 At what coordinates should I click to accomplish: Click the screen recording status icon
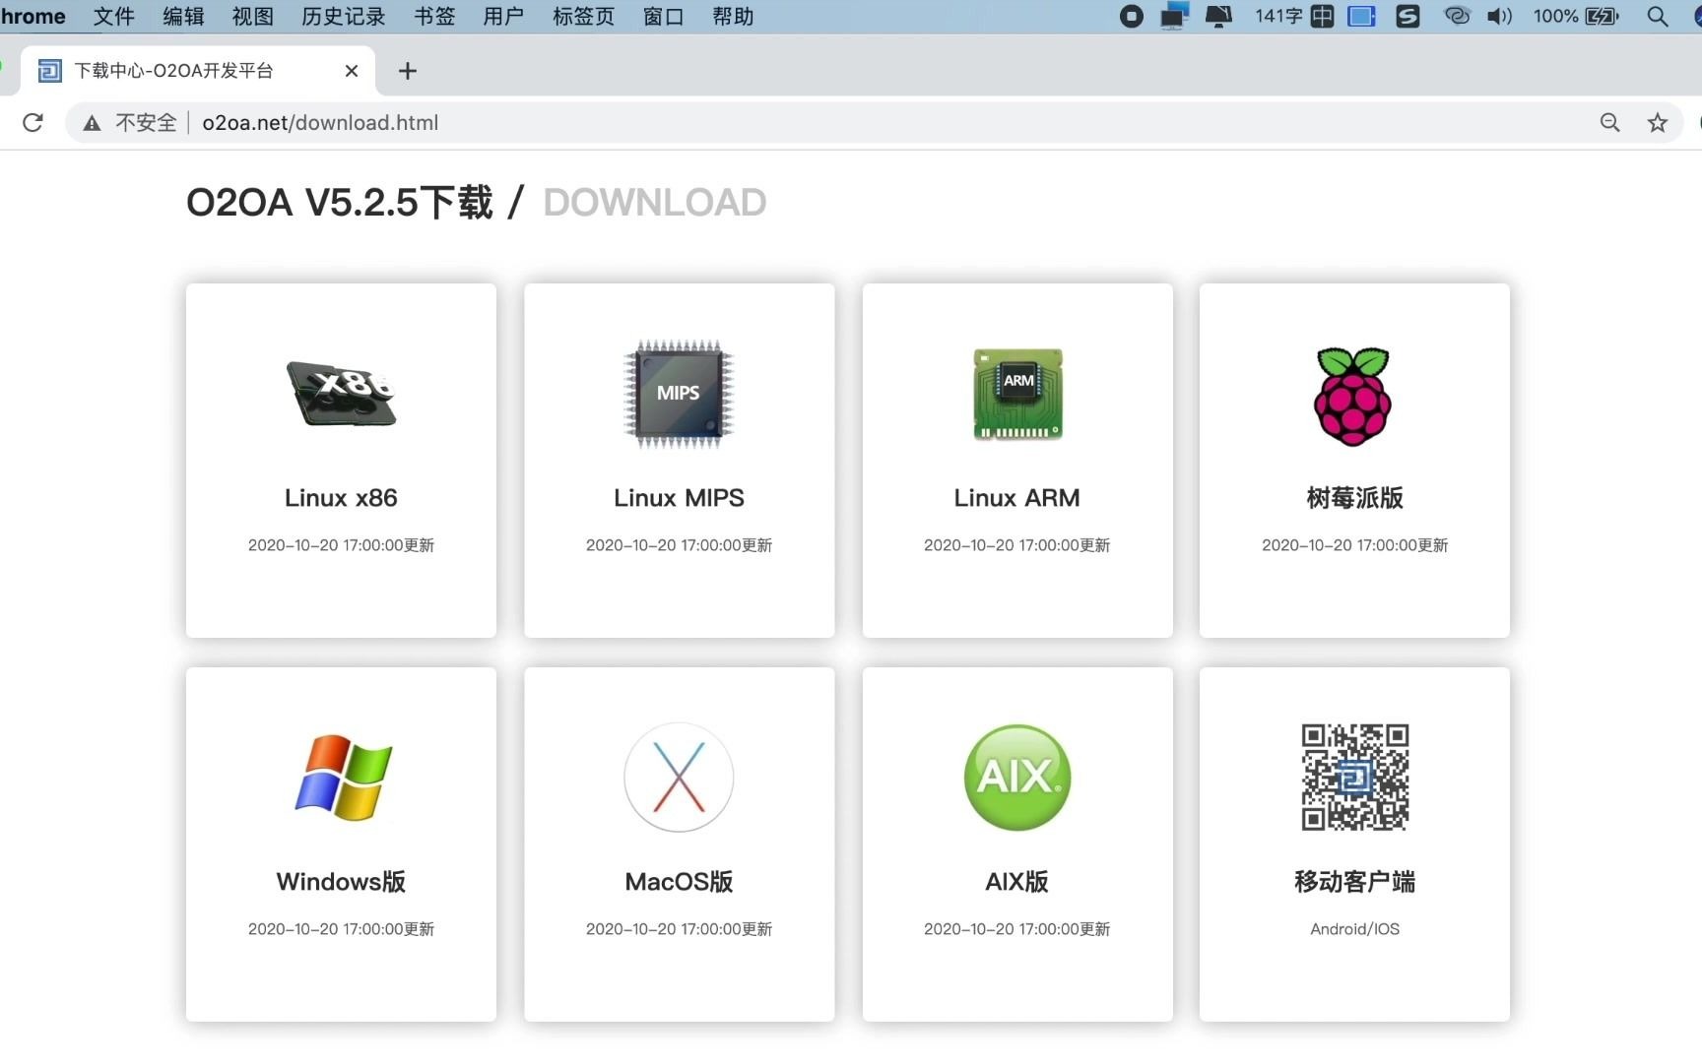tap(1132, 16)
